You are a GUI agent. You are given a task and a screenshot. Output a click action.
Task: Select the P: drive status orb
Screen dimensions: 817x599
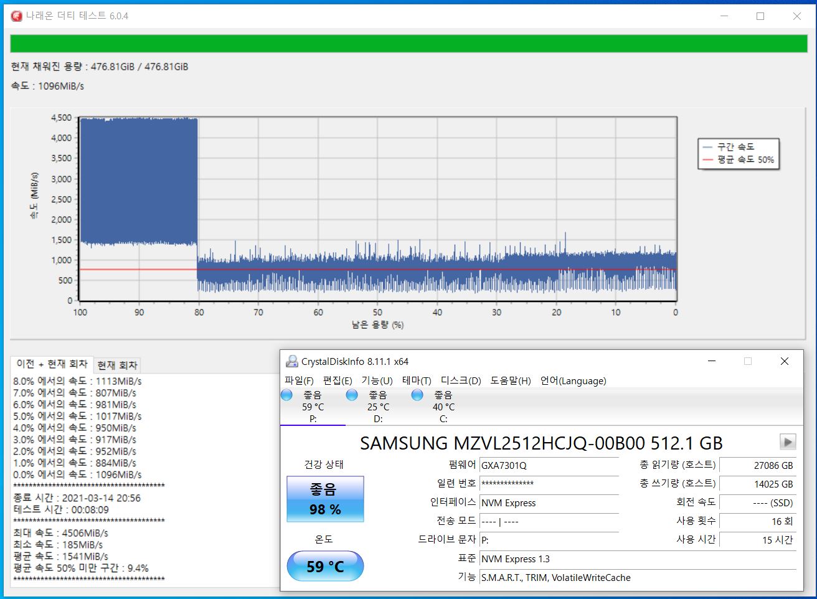(286, 395)
